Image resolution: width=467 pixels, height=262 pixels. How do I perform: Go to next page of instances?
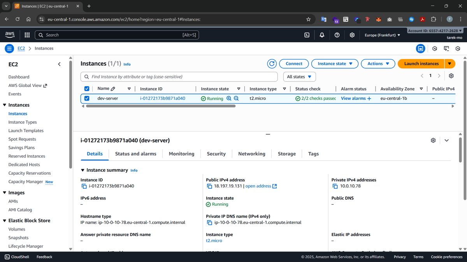(439, 76)
